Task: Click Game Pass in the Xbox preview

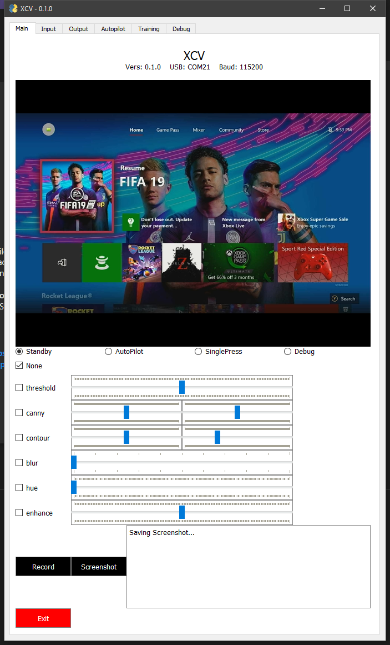Action: coord(168,130)
